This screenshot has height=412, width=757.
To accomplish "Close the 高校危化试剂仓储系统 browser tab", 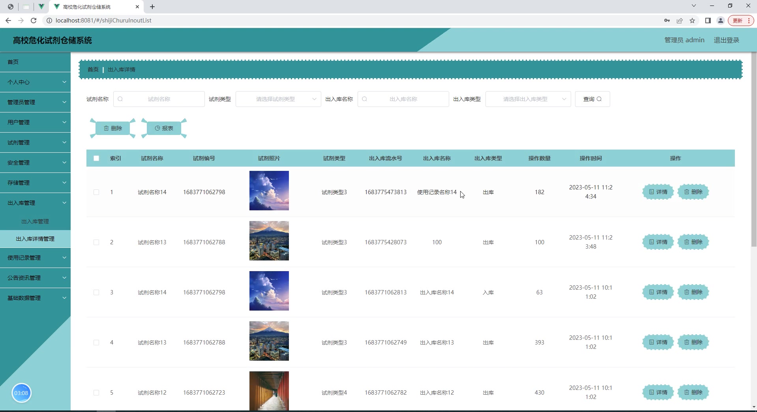I will click(x=137, y=7).
